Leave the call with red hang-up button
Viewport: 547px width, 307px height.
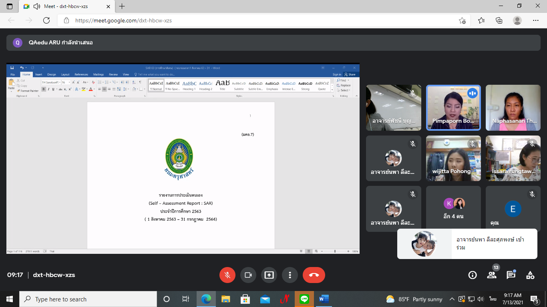point(314,275)
